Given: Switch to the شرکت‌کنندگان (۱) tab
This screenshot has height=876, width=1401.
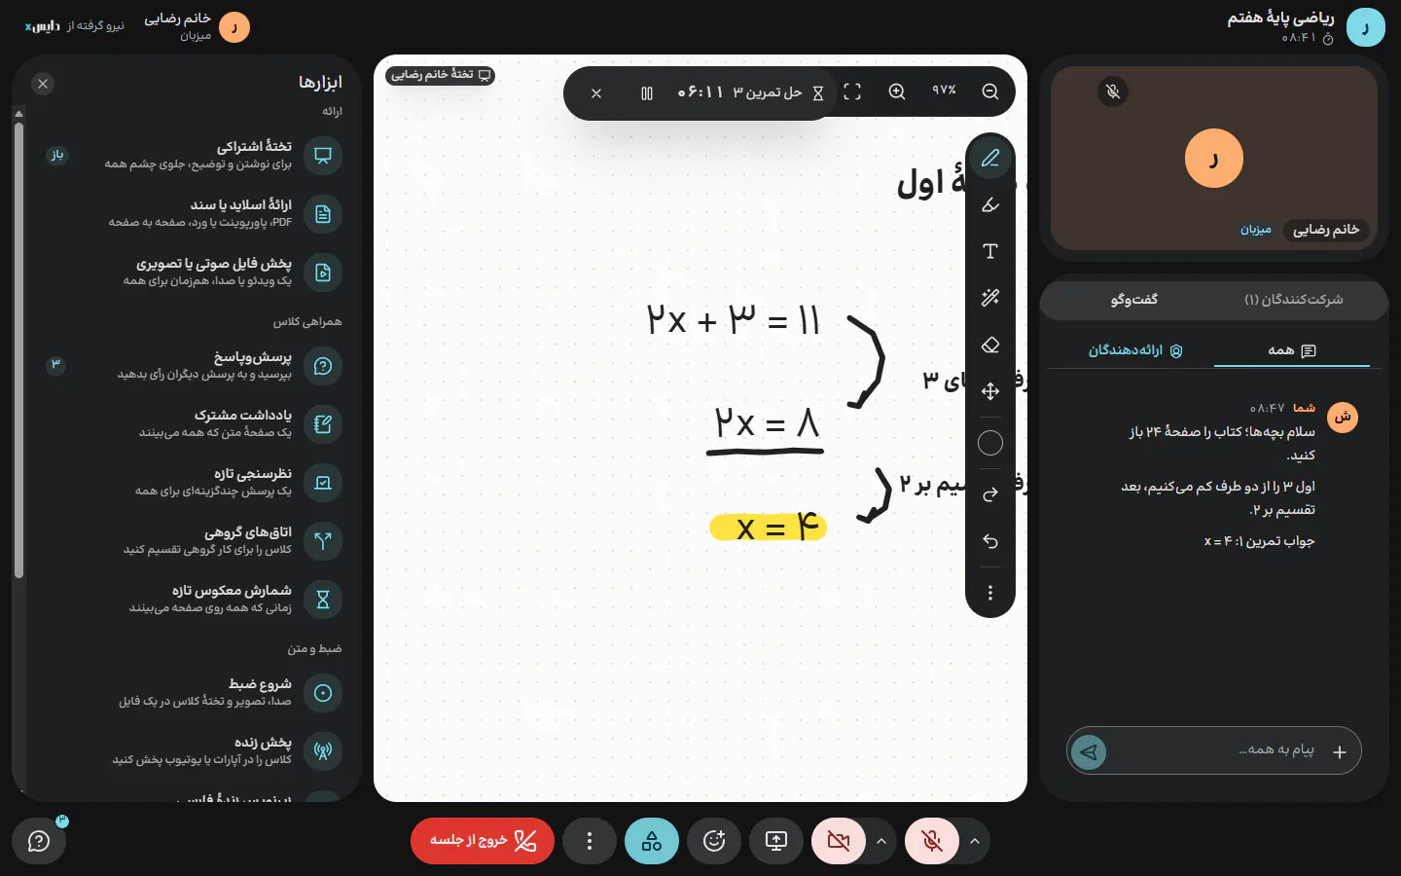Looking at the screenshot, I should pos(1294,300).
